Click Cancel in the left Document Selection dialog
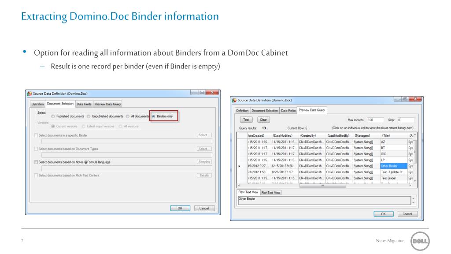The image size is (451, 254). (204, 208)
